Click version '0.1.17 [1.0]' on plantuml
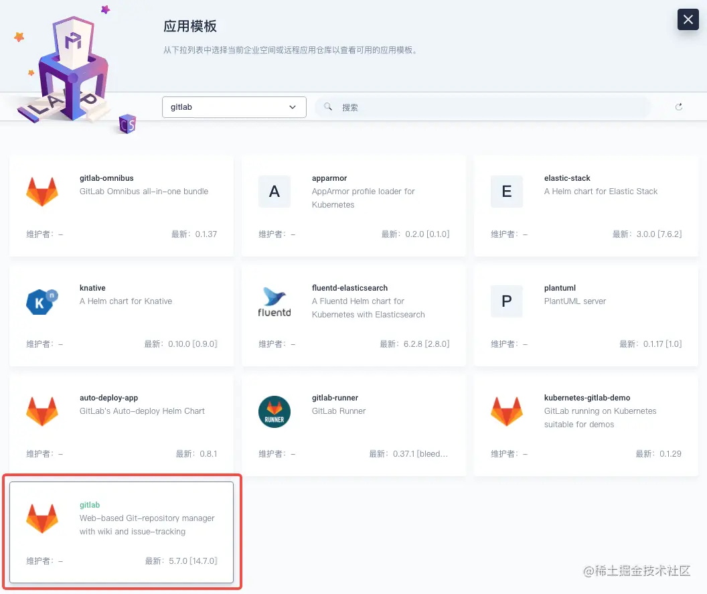This screenshot has height=594, width=707. click(x=662, y=344)
